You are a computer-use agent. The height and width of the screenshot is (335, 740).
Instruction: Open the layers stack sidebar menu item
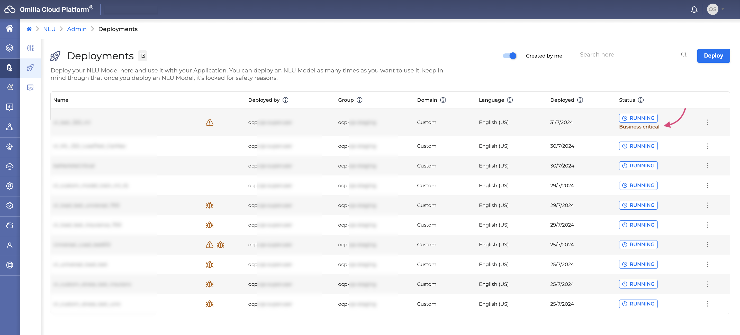10,48
